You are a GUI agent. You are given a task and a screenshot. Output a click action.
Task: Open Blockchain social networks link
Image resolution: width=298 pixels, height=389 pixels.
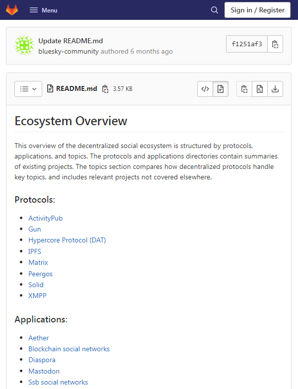coord(69,349)
